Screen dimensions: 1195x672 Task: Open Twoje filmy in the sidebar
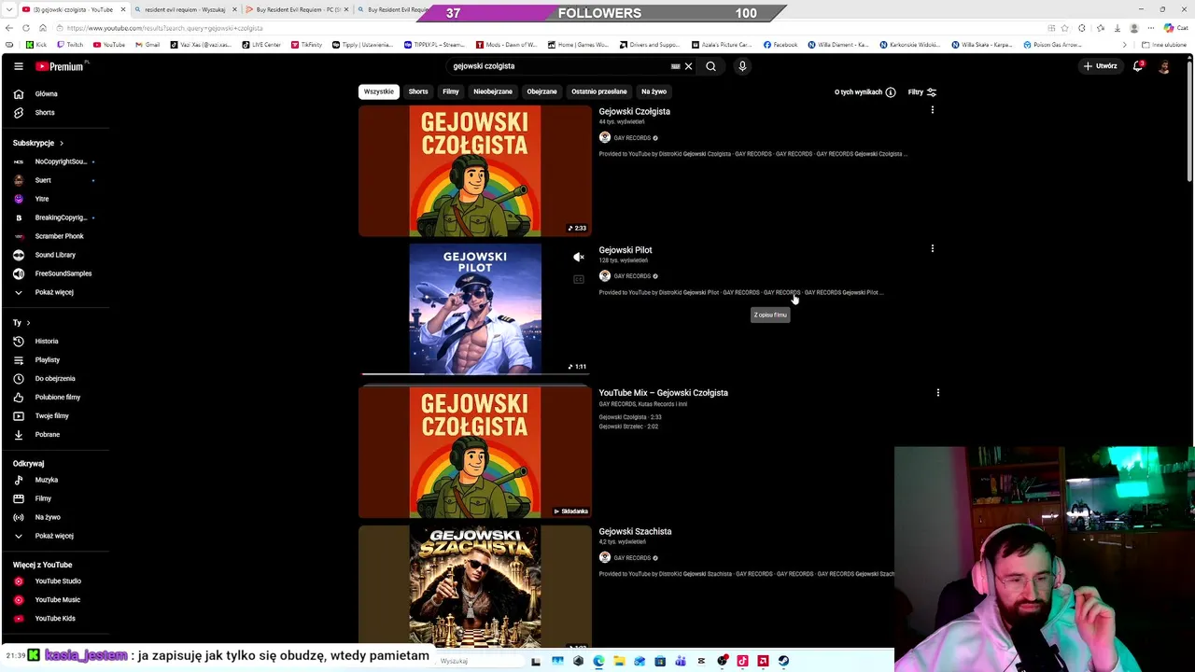pos(54,416)
